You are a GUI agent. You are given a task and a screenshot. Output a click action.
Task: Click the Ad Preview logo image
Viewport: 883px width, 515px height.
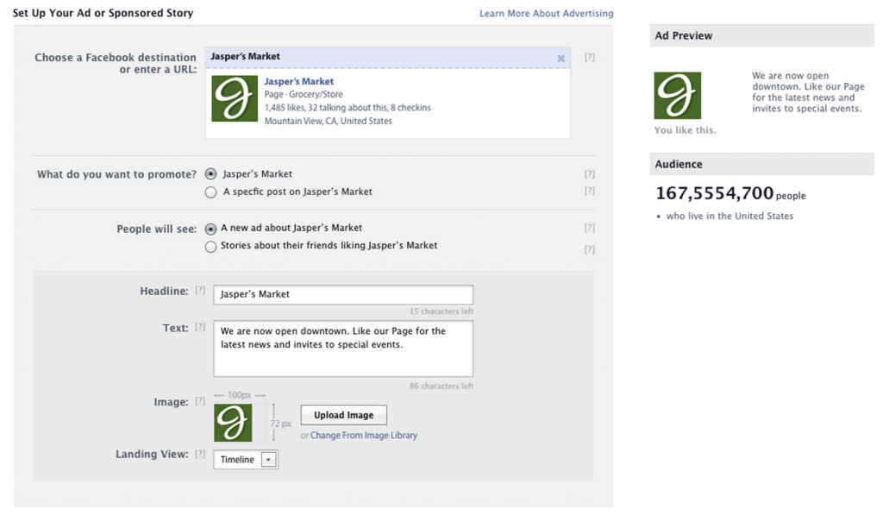(678, 95)
